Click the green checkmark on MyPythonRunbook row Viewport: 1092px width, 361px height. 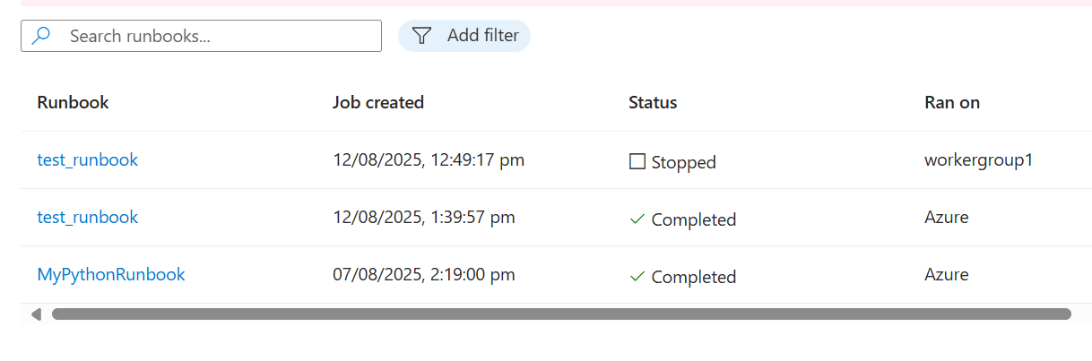637,277
